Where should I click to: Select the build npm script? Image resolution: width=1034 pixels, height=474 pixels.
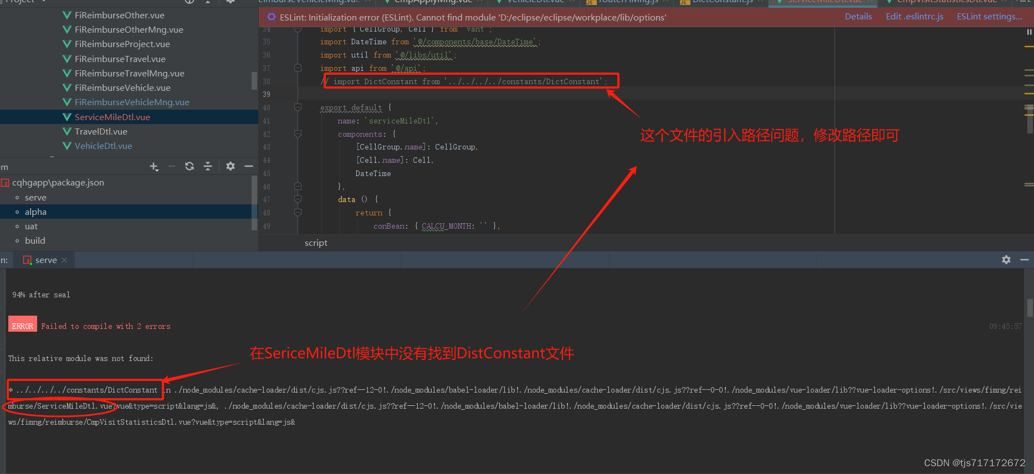(x=35, y=241)
